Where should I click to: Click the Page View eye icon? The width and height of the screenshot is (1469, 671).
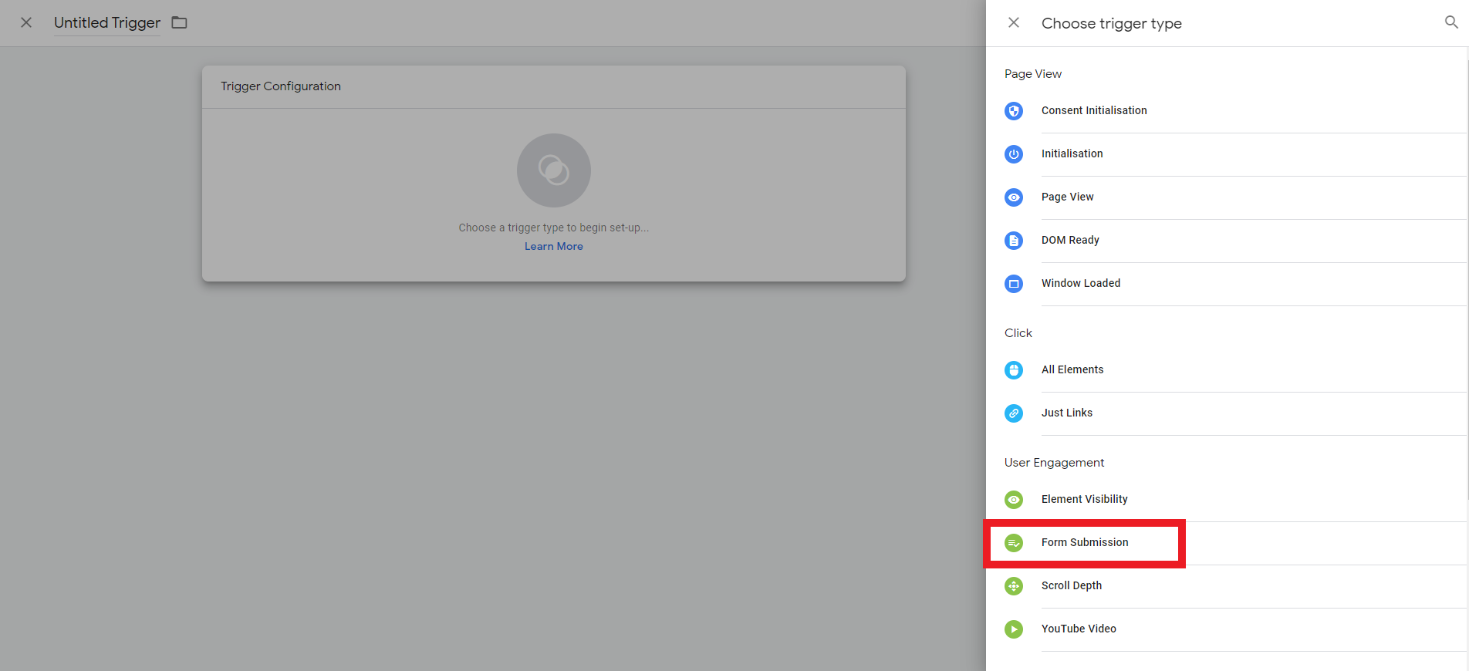(x=1014, y=197)
